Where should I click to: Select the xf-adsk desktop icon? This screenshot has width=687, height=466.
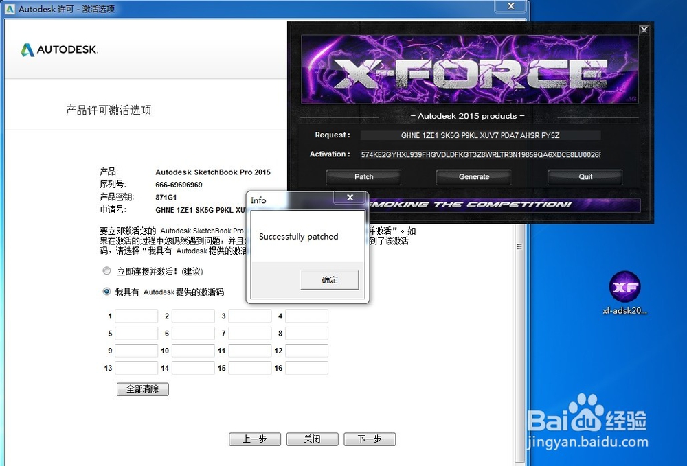624,293
